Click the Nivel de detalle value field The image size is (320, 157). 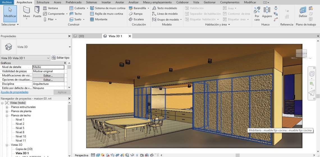point(48,67)
